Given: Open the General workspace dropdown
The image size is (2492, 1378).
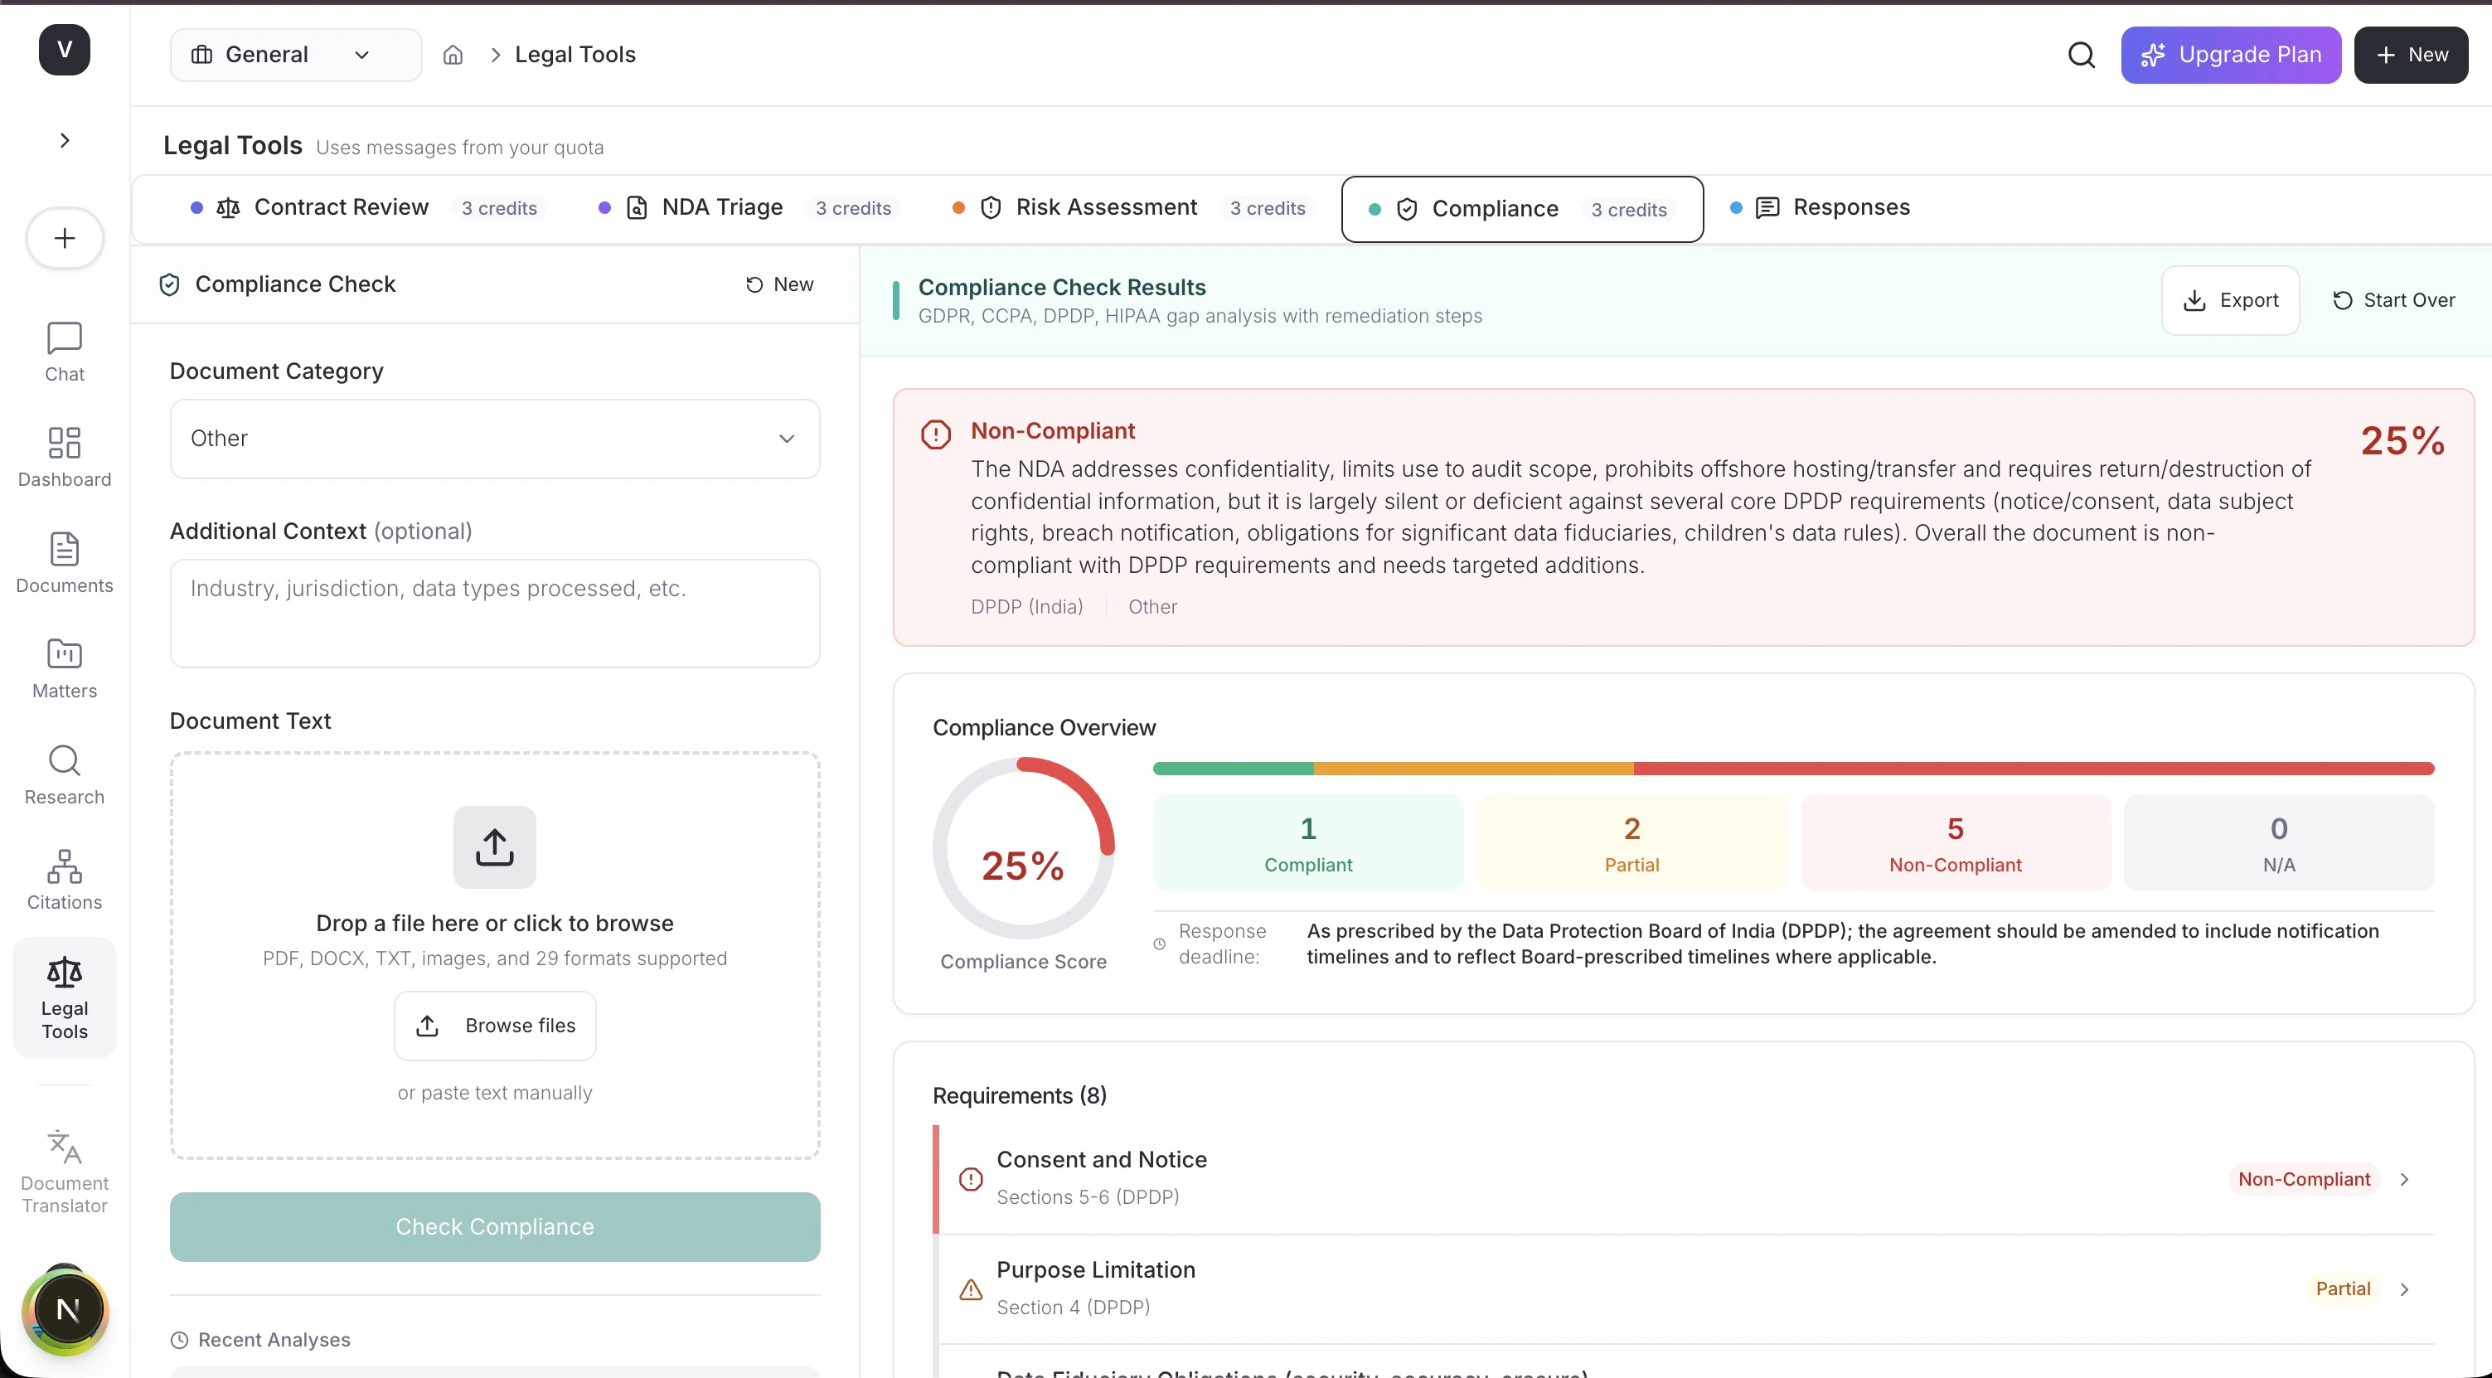Looking at the screenshot, I should 296,56.
